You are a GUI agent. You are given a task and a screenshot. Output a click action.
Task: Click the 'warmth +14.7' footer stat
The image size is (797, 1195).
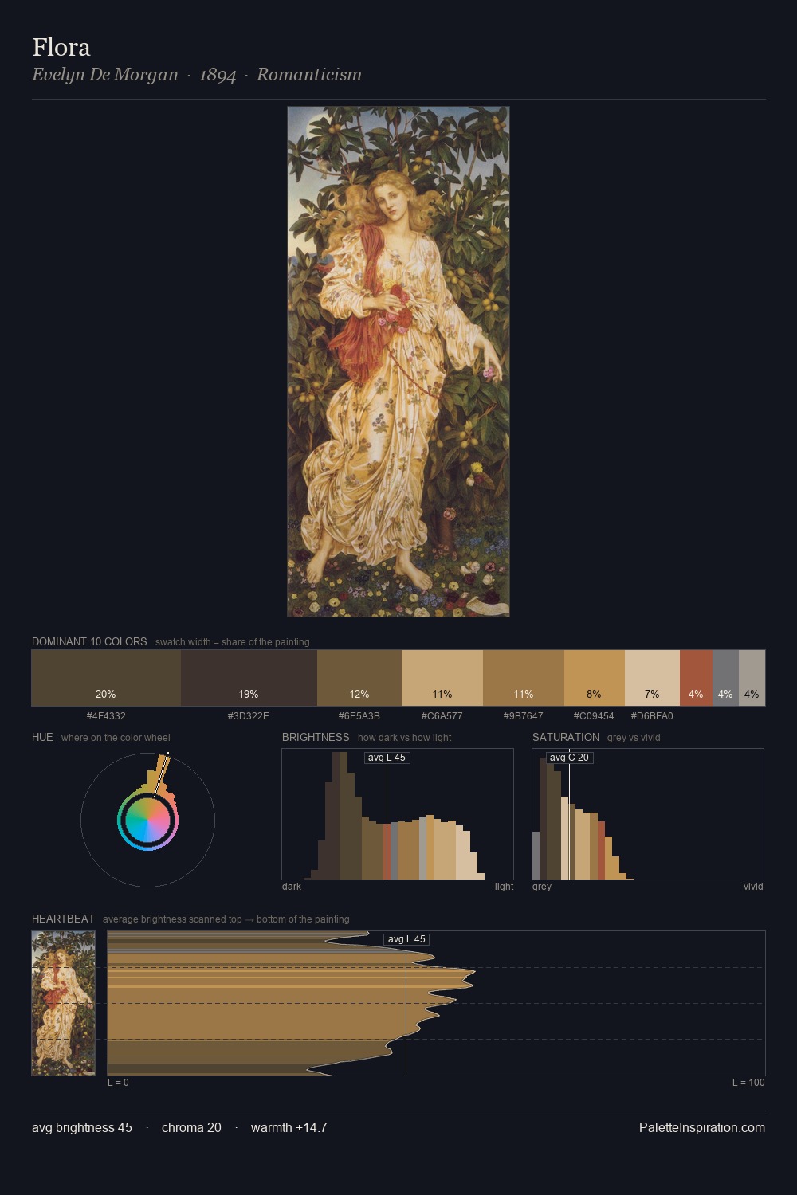(x=289, y=1127)
